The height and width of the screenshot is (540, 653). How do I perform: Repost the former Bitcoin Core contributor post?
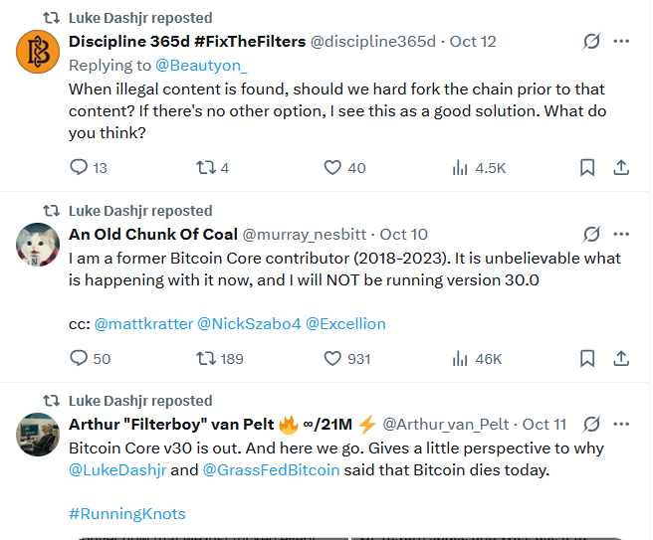(x=207, y=358)
